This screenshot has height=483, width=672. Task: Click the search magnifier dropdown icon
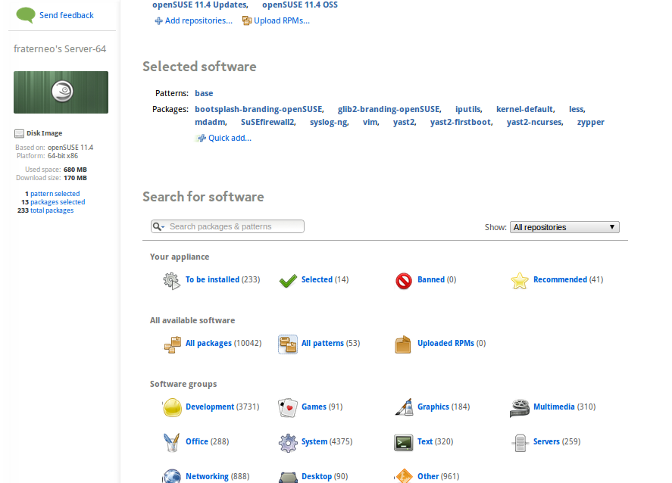tap(158, 226)
